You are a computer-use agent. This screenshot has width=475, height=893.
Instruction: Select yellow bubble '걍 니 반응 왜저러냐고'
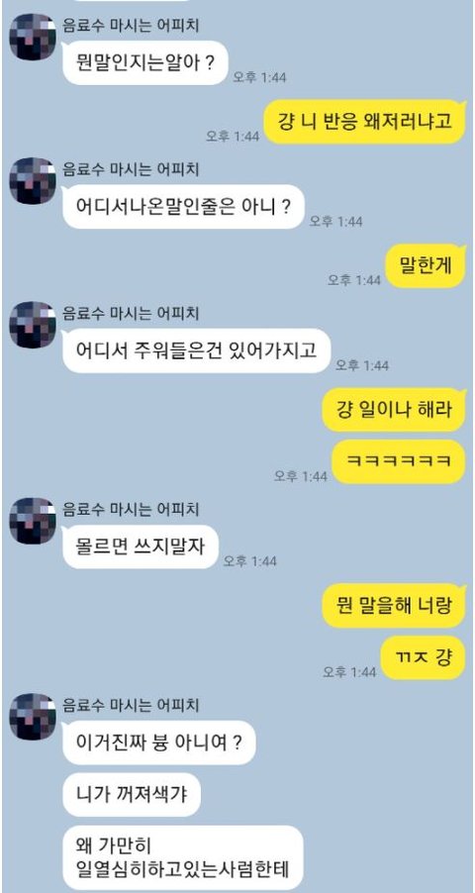364,122
